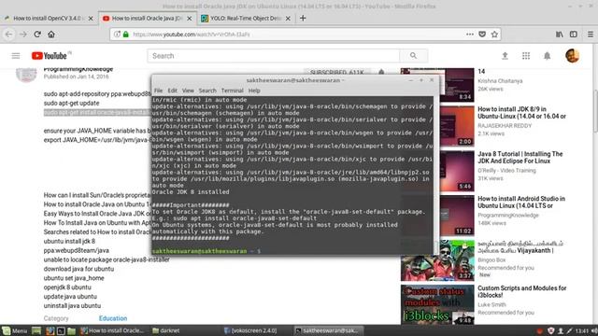Switch to the vokoscreen 2.4.0 taskbar window
598x336 pixels.
click(251, 330)
